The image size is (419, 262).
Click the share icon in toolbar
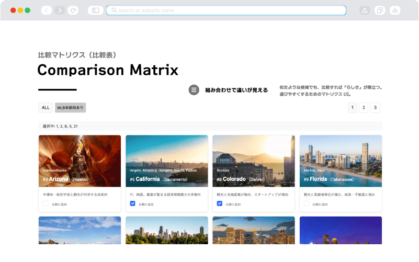pyautogui.click(x=365, y=10)
